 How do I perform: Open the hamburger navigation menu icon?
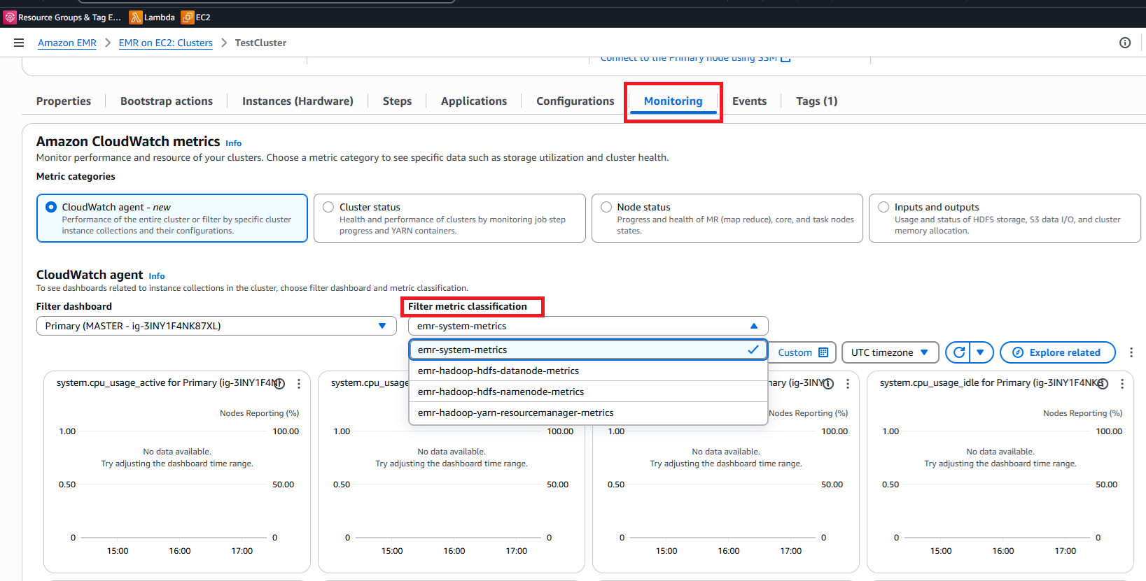[19, 43]
